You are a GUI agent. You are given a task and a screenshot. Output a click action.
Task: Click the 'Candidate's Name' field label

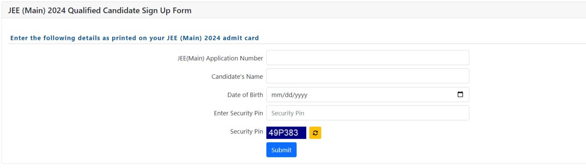point(237,77)
